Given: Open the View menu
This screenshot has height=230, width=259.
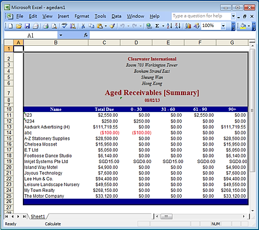Looking at the screenshot, I should coord(47,16).
